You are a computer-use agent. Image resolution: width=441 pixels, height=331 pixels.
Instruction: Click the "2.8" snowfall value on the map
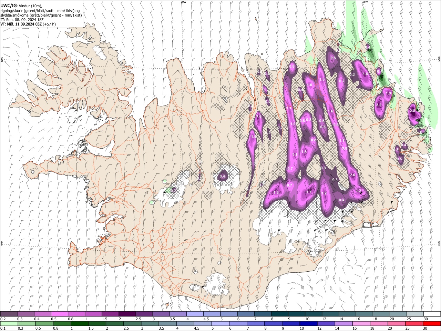point(412,111)
